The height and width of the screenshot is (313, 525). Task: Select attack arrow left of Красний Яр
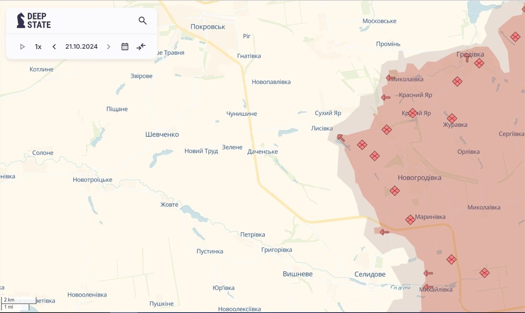point(386,97)
